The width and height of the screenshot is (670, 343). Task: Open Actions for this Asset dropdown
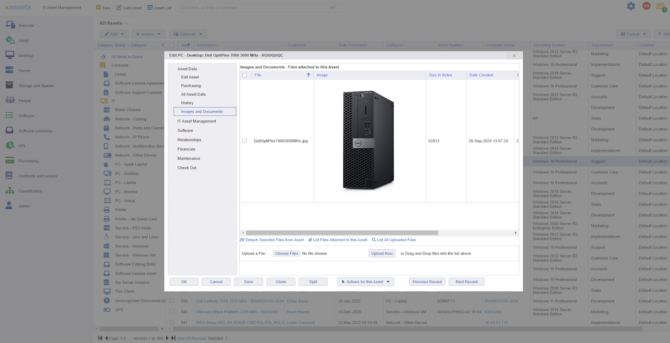coord(366,282)
